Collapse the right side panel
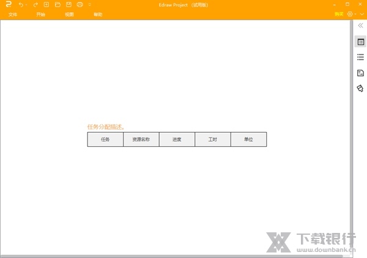The width and height of the screenshot is (367, 258). coord(360,26)
